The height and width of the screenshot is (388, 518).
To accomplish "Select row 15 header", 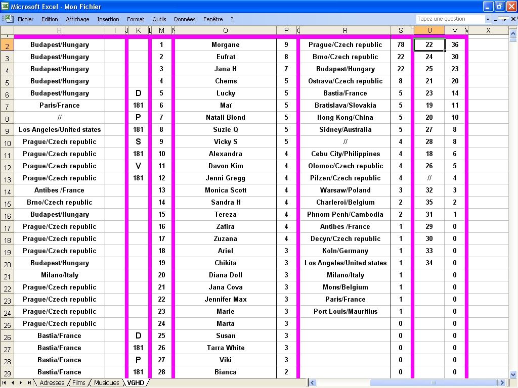I will tap(7, 203).
